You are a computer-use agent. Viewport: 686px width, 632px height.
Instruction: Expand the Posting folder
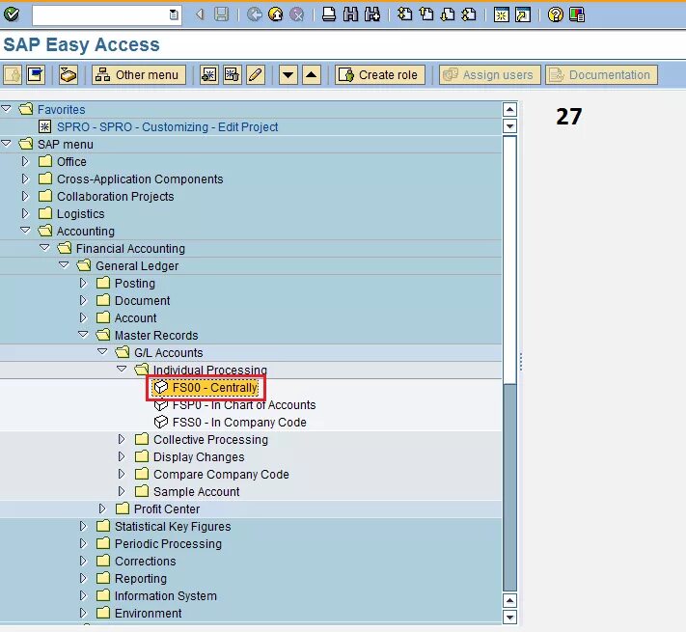click(x=83, y=283)
